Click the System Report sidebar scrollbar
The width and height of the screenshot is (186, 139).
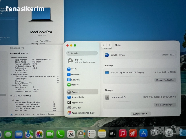[x=3, y=95]
